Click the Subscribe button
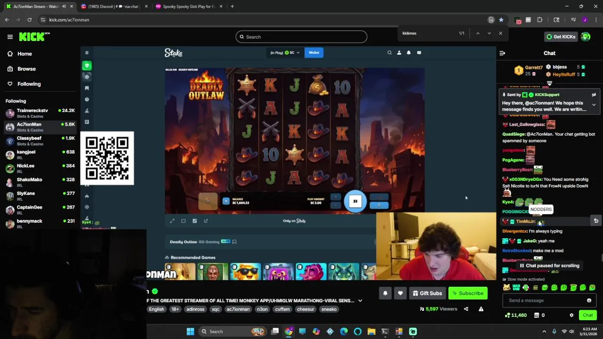Image resolution: width=603 pixels, height=339 pixels. pos(468,293)
